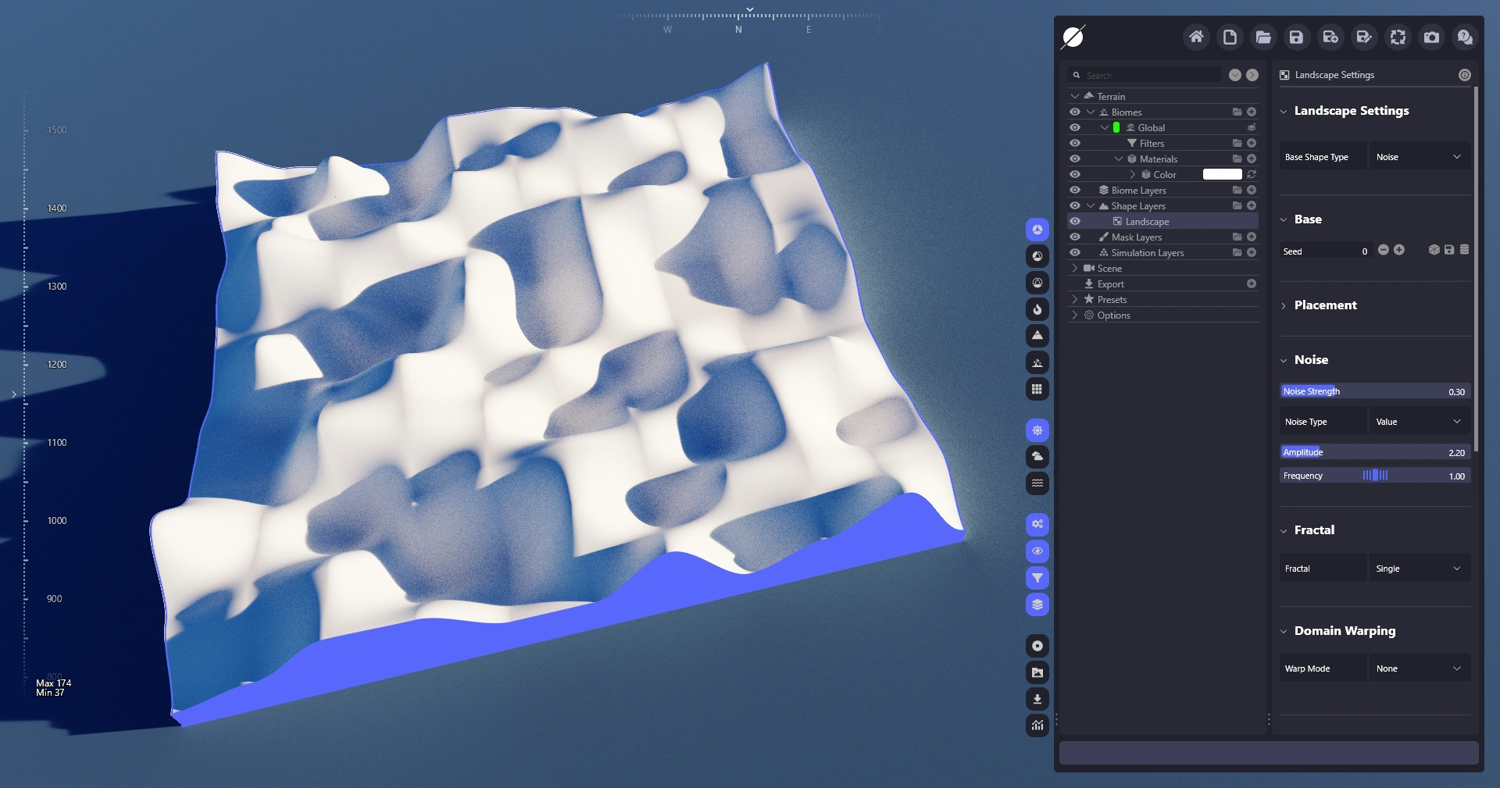The height and width of the screenshot is (788, 1500).
Task: Click the Noise Strength slider
Action: (x=1374, y=391)
